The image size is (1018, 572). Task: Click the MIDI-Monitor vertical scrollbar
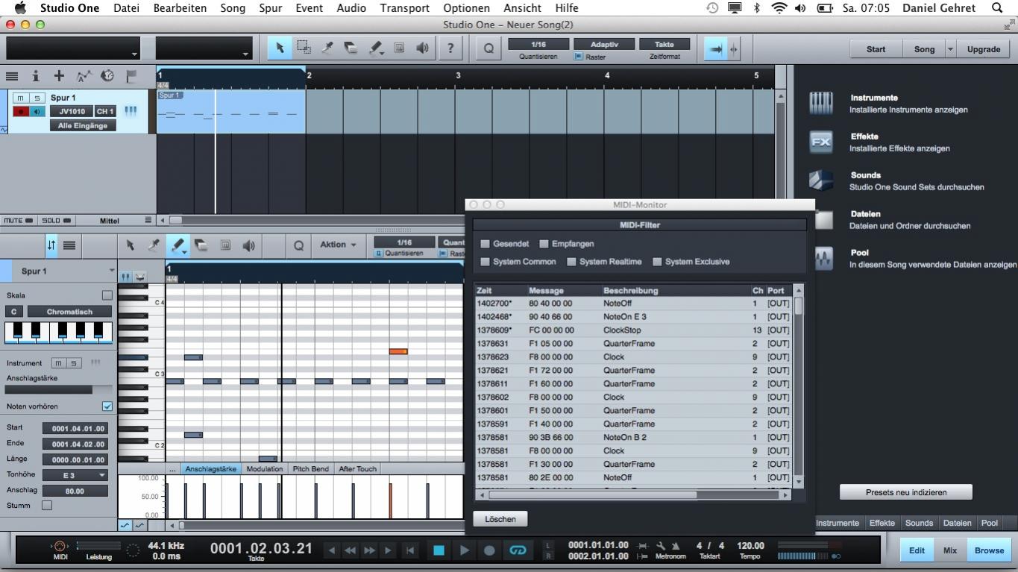pos(799,386)
